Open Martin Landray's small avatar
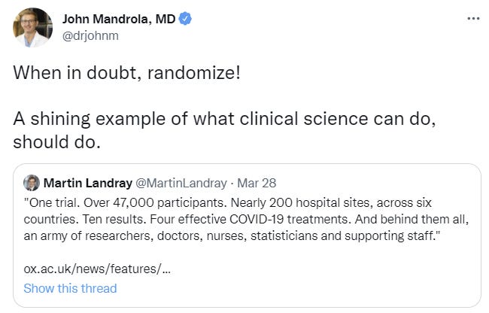Screen dimensions: 489x313 pos(32,183)
